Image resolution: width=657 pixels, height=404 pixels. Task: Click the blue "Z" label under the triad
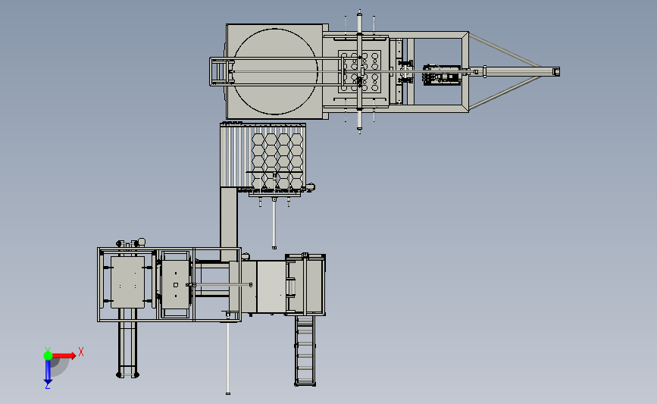[x=47, y=387]
